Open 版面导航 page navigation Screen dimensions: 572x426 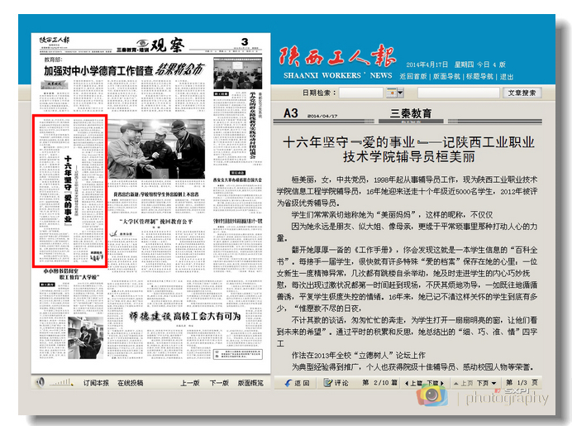(447, 76)
